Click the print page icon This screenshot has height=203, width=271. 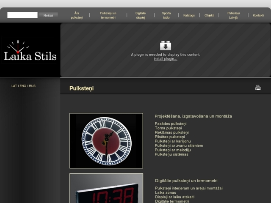pos(258,88)
